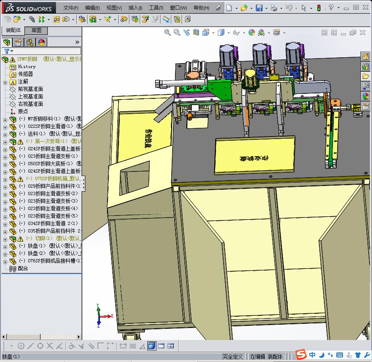Click the Hide/Show Items glasses icon
The image size is (372, 362).
pyautogui.click(x=236, y=32)
